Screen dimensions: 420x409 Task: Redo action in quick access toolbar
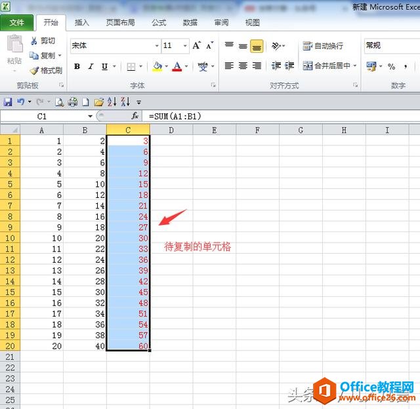pos(40,102)
